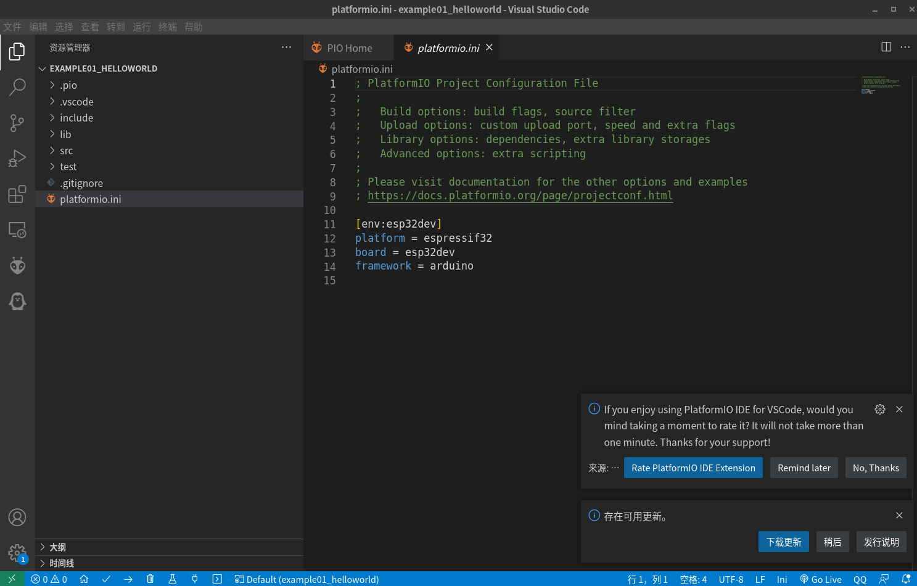The image size is (917, 586).
Task: Open the Accounts icon in activity bar
Action: tap(17, 517)
